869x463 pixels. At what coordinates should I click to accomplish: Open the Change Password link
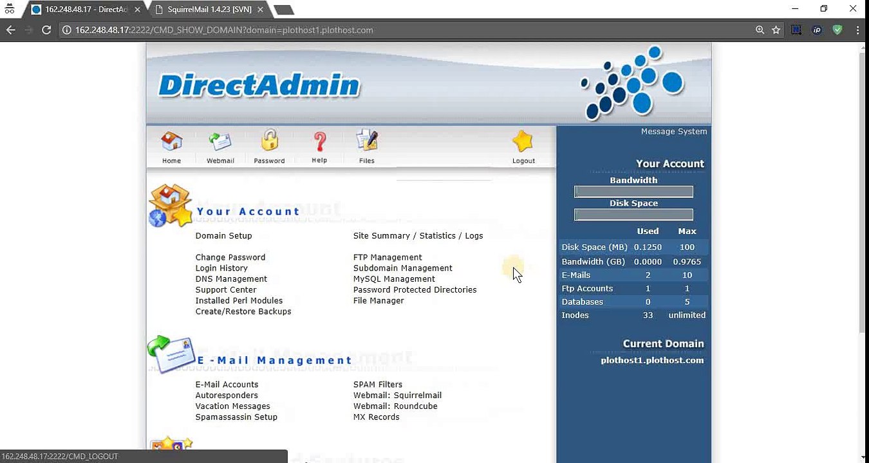coord(230,257)
